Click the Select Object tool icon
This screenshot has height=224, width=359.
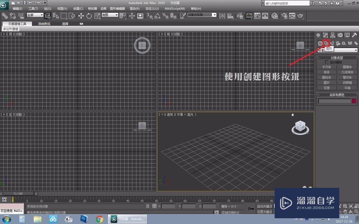pyautogui.click(x=48, y=16)
